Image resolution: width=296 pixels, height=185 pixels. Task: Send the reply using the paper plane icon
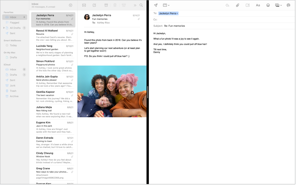(155, 5)
